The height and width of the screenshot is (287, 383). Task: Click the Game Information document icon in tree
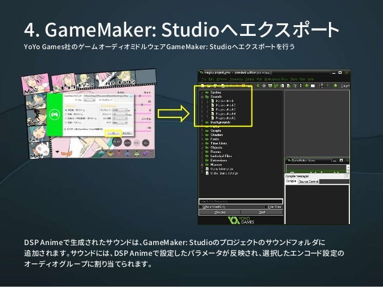point(207,169)
